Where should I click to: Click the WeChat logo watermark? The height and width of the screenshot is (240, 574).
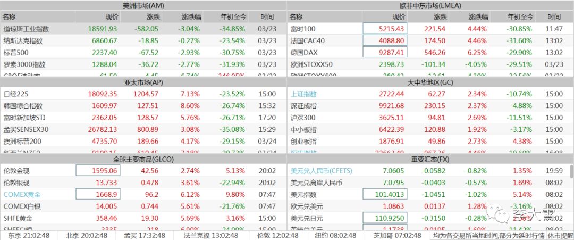(501, 214)
